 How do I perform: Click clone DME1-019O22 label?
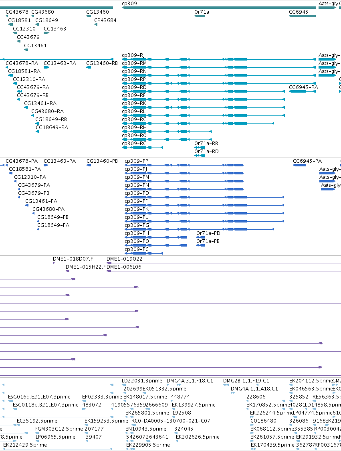pyautogui.click(x=125, y=259)
